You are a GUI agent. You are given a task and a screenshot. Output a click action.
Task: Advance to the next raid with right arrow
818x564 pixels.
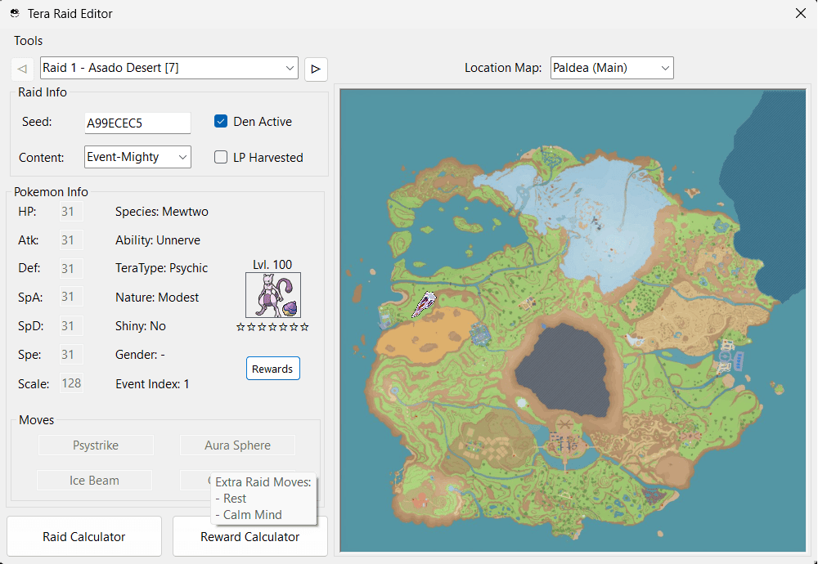point(316,69)
